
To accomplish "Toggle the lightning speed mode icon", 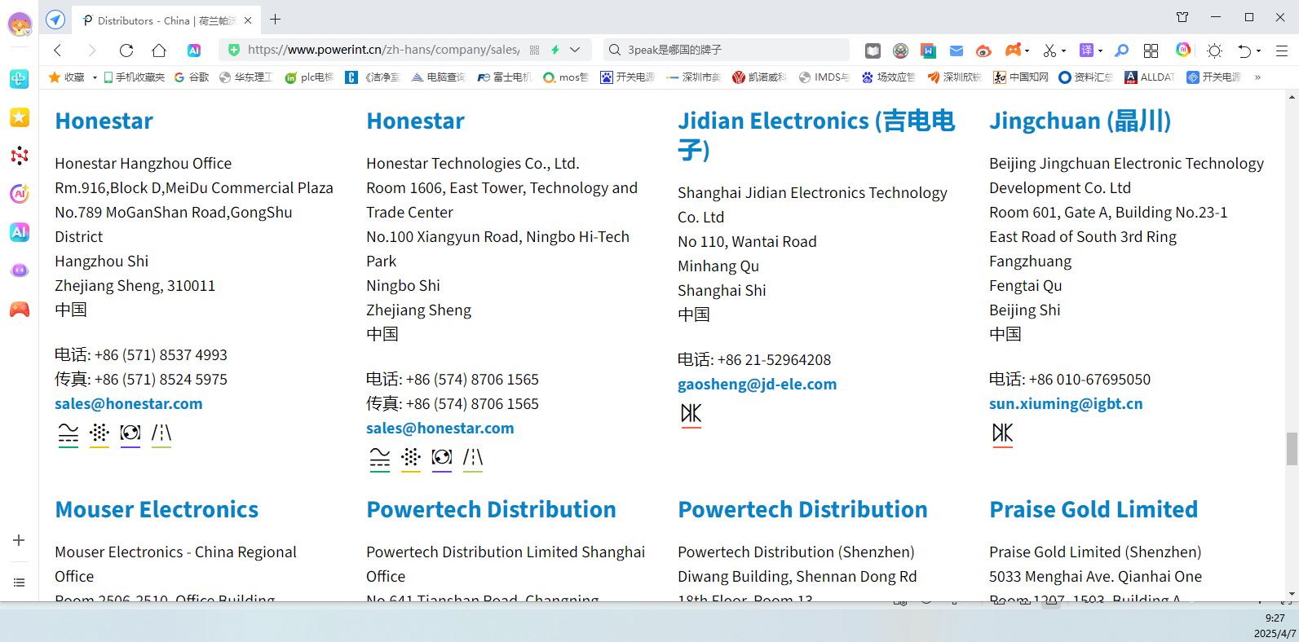I will [x=555, y=51].
